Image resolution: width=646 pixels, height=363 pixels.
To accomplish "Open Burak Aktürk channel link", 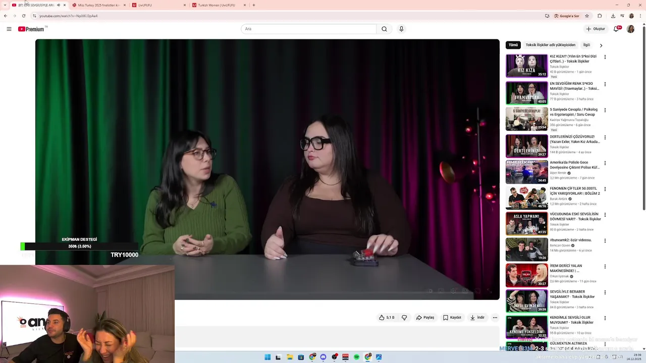I will (558, 199).
